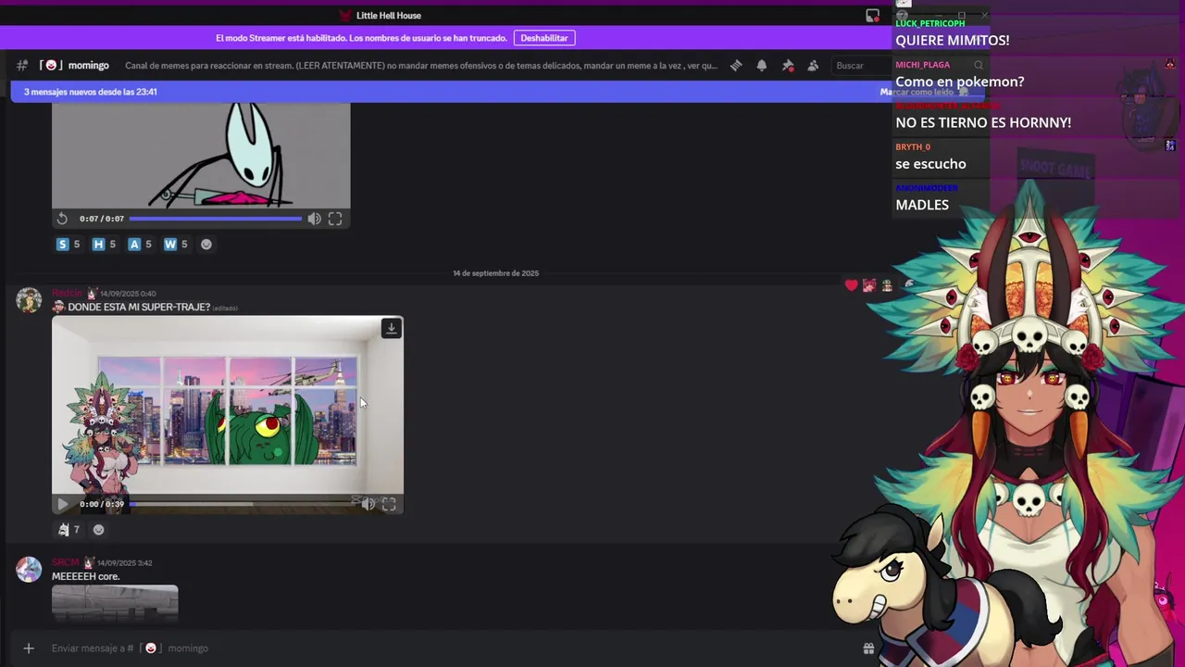Open SRCM's avatar profile

[29, 569]
